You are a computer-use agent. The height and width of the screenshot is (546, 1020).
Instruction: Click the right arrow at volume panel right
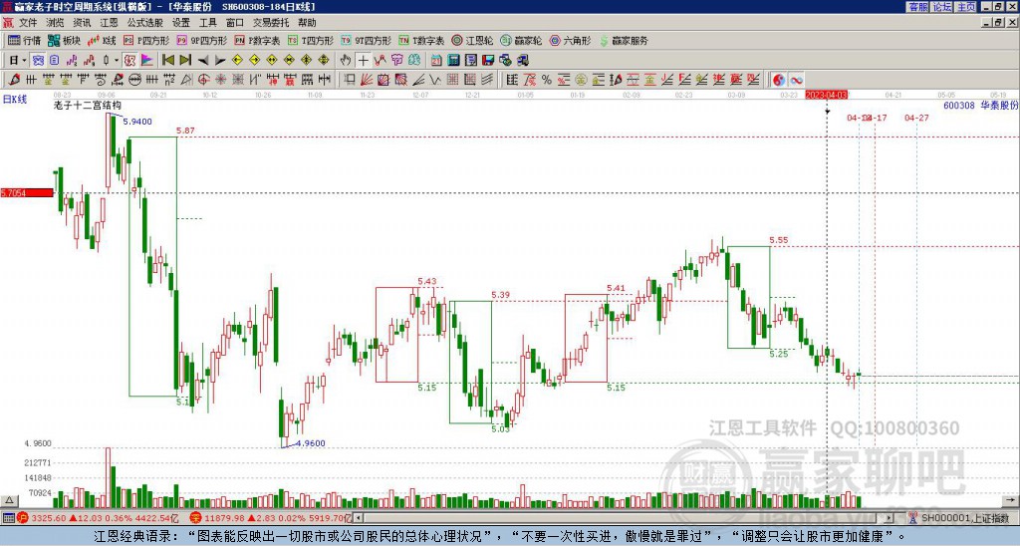click(x=1012, y=501)
